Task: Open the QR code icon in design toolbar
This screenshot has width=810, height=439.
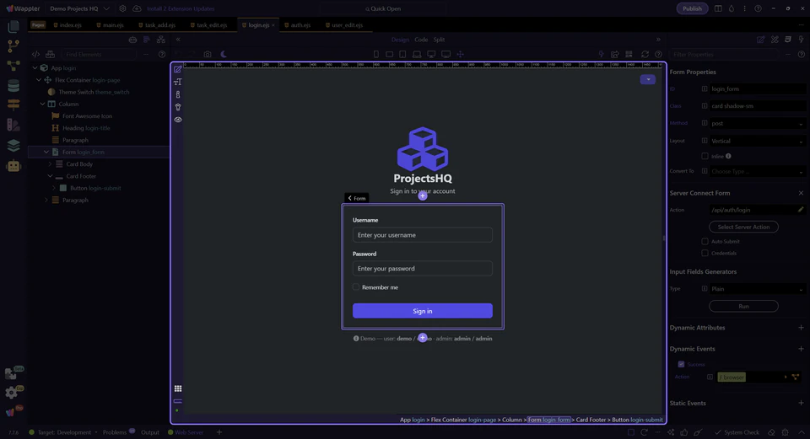Action: pos(629,54)
